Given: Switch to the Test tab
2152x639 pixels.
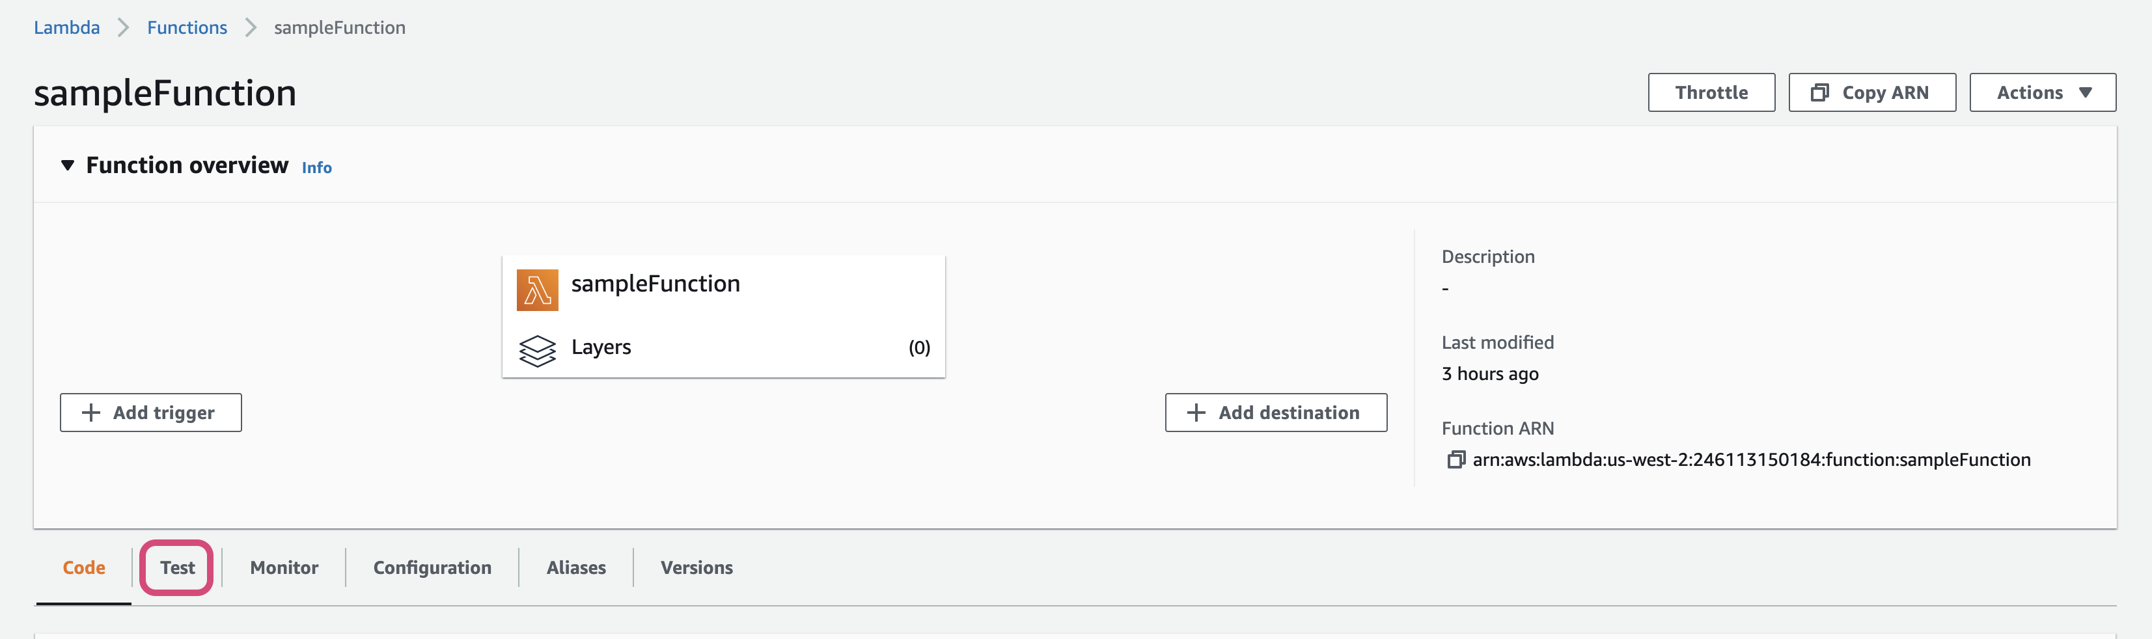Looking at the screenshot, I should pyautogui.click(x=177, y=568).
